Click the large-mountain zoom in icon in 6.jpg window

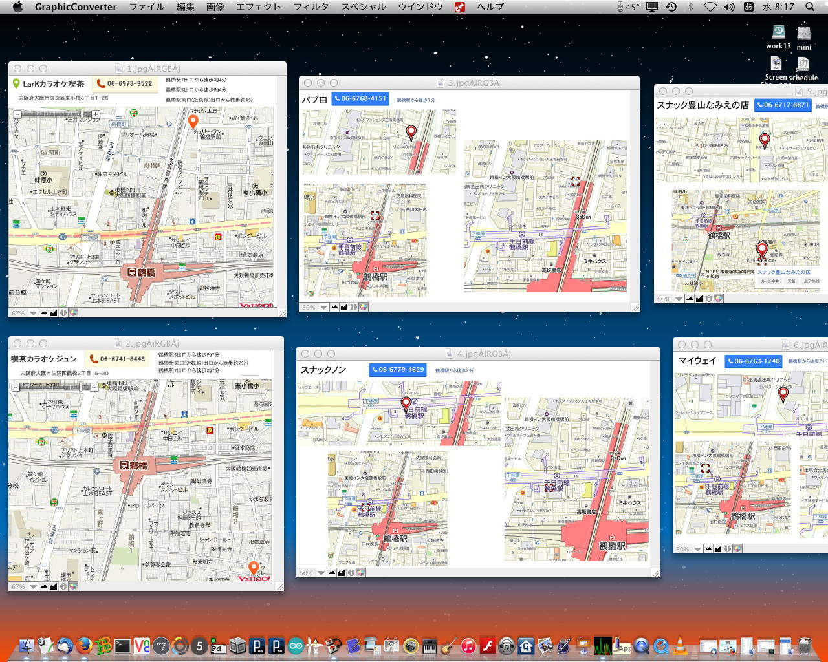pos(718,549)
